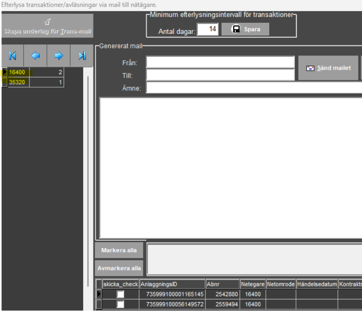Tick skicka_check for Abnr 2559494

pyautogui.click(x=121, y=304)
